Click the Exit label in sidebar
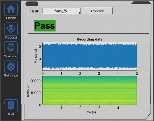Screen dimensions: 154x121 point(11,114)
